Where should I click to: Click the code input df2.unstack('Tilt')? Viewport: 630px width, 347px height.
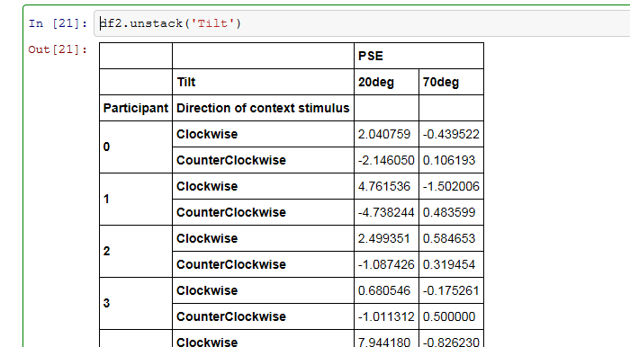tap(362, 23)
